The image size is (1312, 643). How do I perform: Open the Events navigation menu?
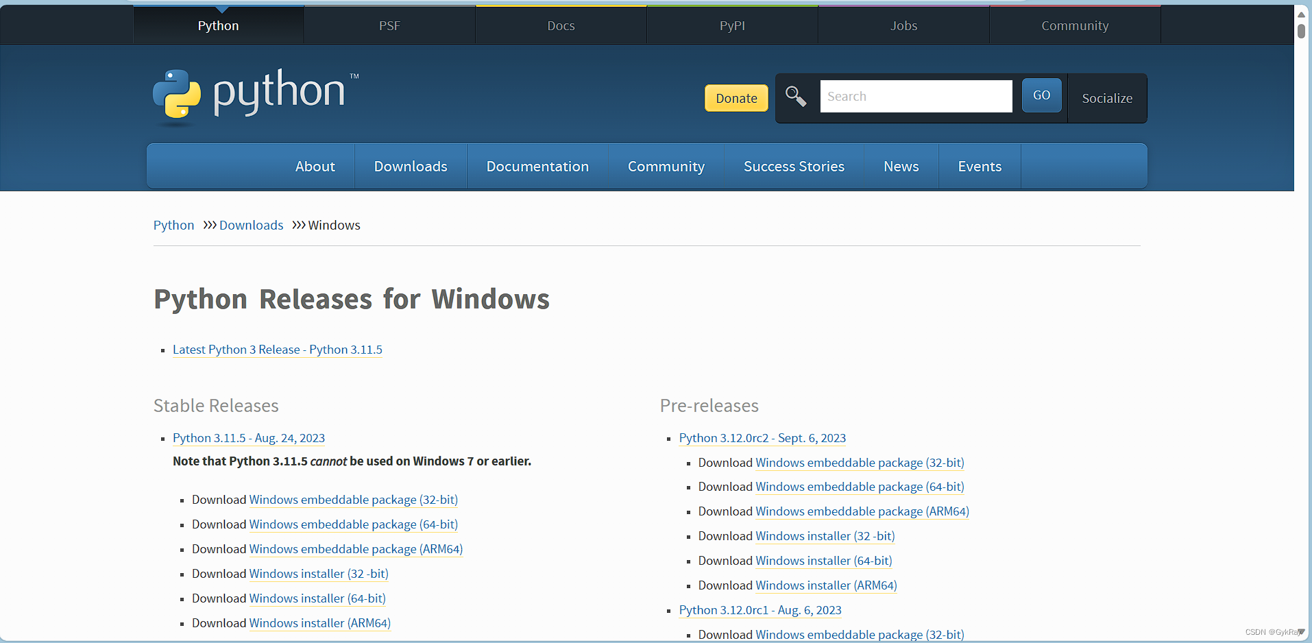point(980,167)
